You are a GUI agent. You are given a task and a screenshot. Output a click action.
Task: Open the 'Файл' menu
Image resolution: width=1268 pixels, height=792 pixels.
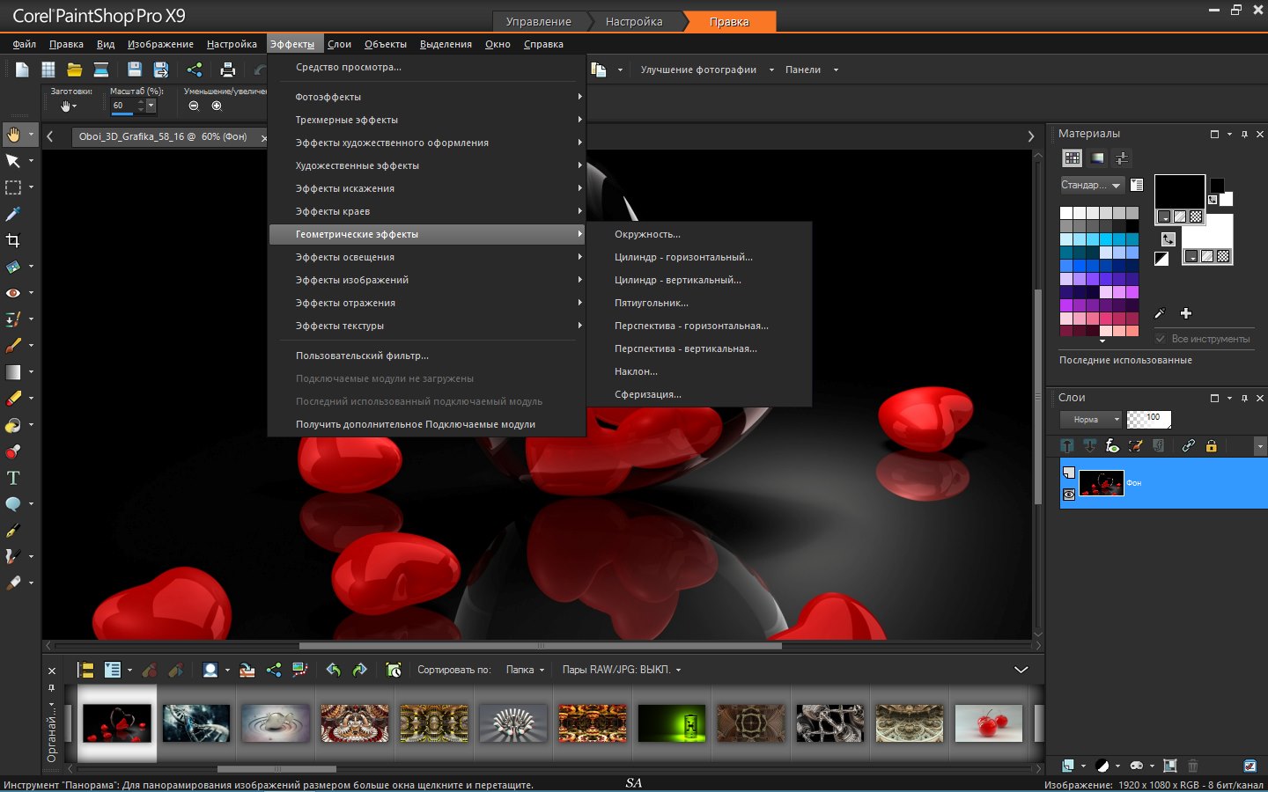25,44
